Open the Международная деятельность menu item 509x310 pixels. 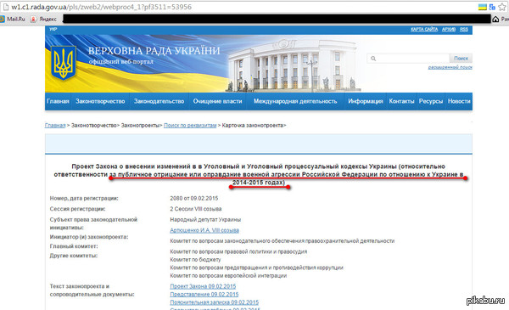tap(295, 101)
